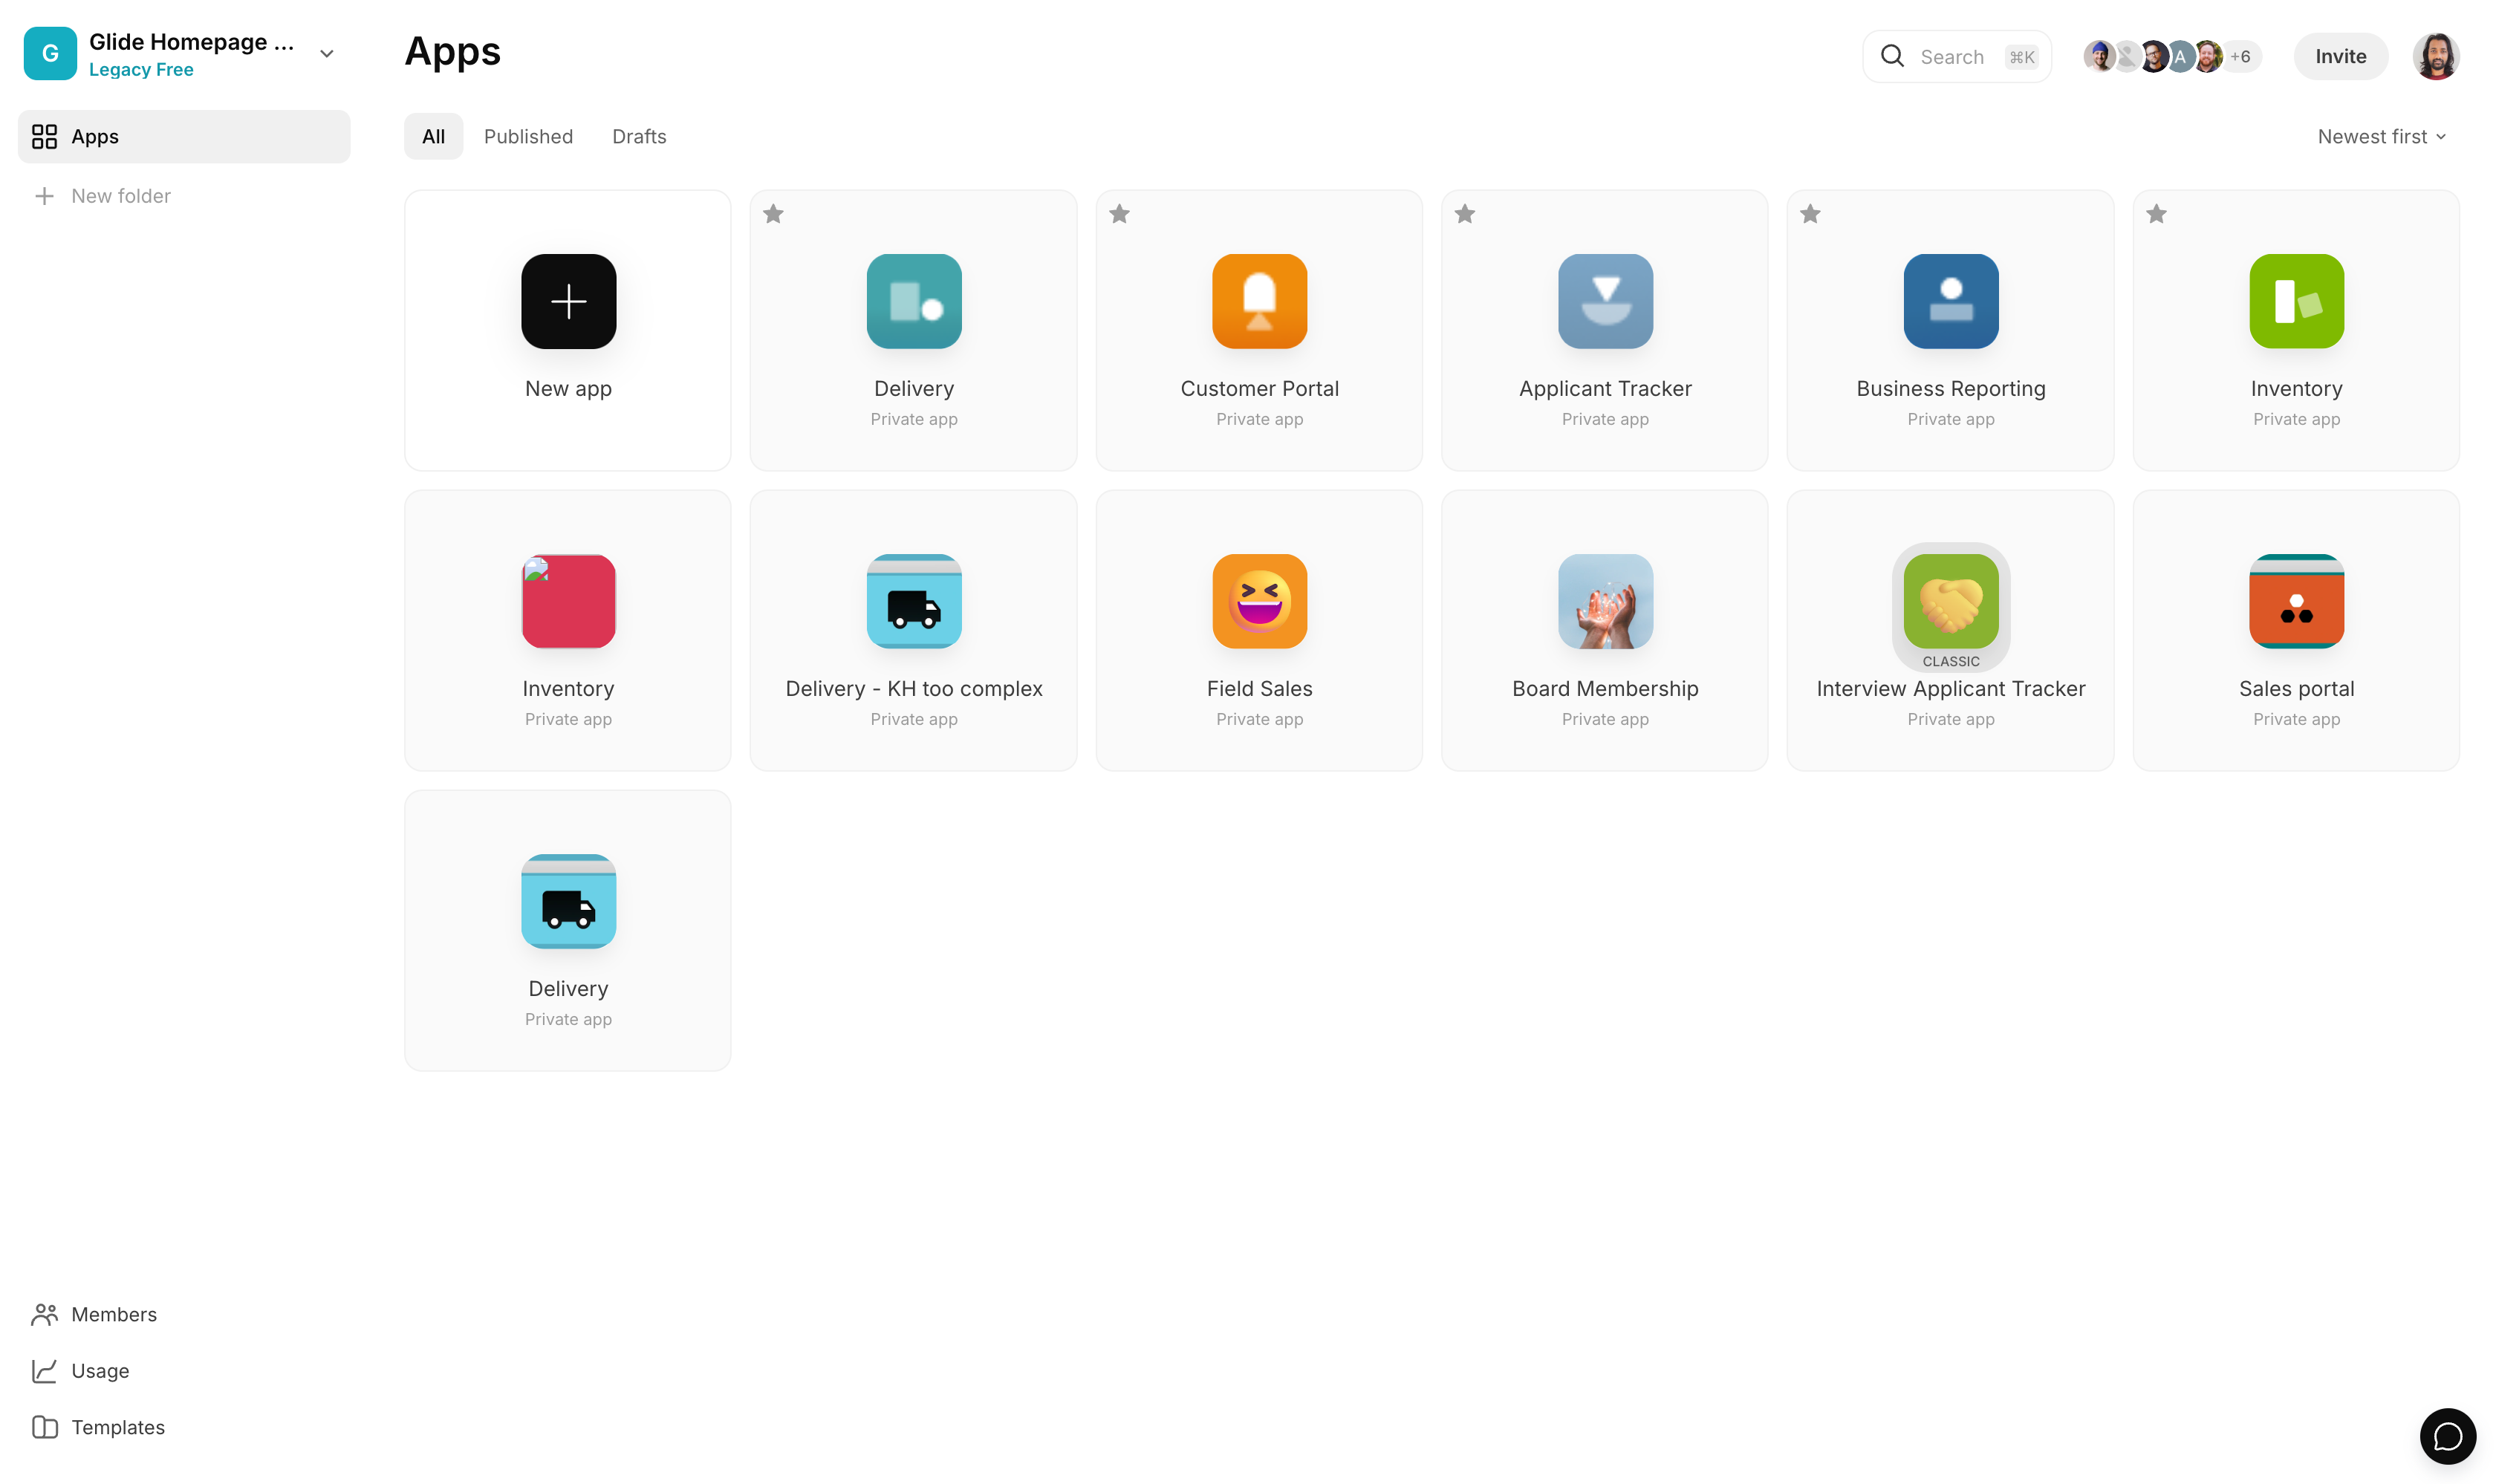Star the Board Membership app

[x=1466, y=515]
